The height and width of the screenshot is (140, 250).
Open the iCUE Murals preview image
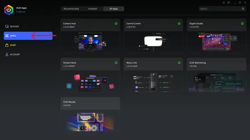coord(90,120)
